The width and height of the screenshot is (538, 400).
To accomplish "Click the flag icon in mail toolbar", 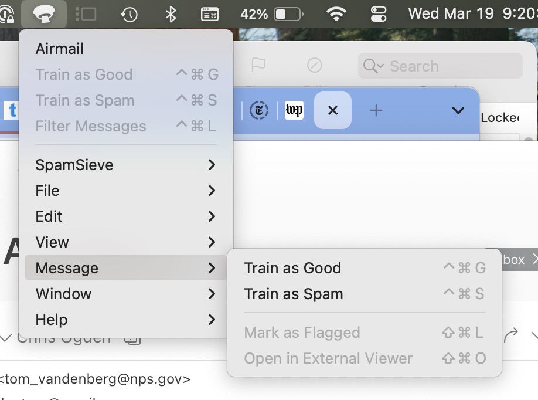I will 258,65.
